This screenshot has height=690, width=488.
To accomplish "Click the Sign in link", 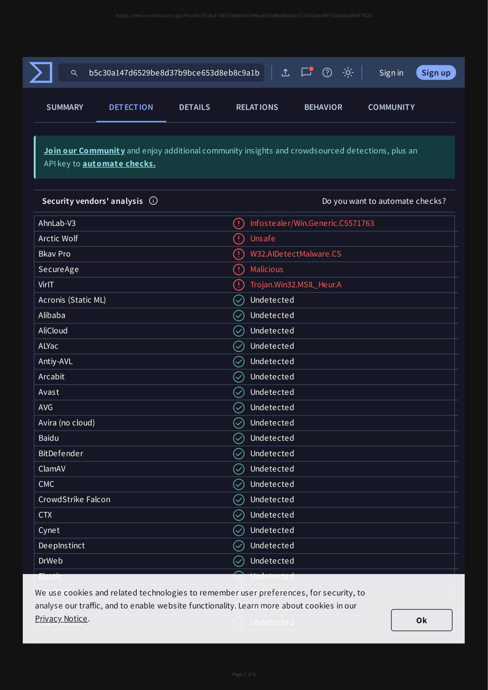I will tap(391, 73).
